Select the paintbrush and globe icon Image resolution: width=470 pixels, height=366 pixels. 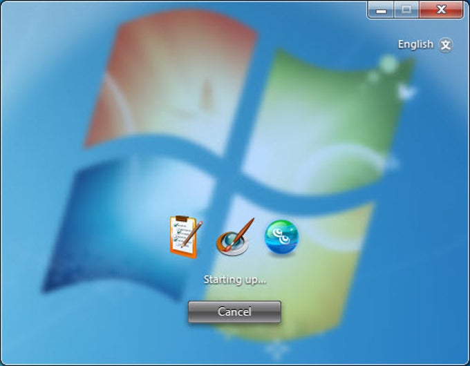(x=235, y=237)
